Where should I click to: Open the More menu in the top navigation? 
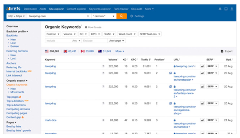[x=149, y=9]
